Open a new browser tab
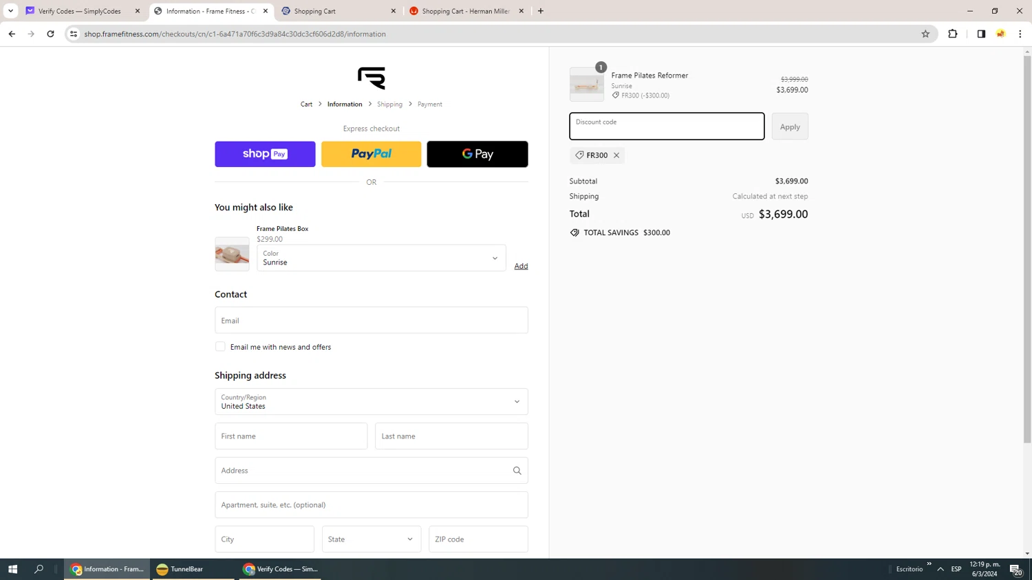Screen dimensions: 1032x580 541,11
